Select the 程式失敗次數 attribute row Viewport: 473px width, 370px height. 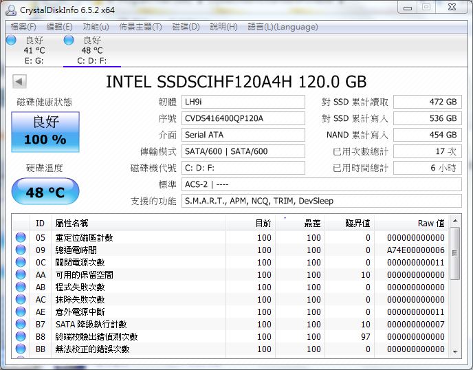click(230, 287)
